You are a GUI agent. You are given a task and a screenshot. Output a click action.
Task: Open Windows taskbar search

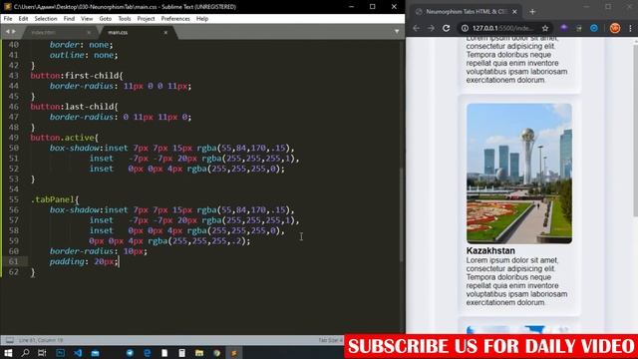25,353
